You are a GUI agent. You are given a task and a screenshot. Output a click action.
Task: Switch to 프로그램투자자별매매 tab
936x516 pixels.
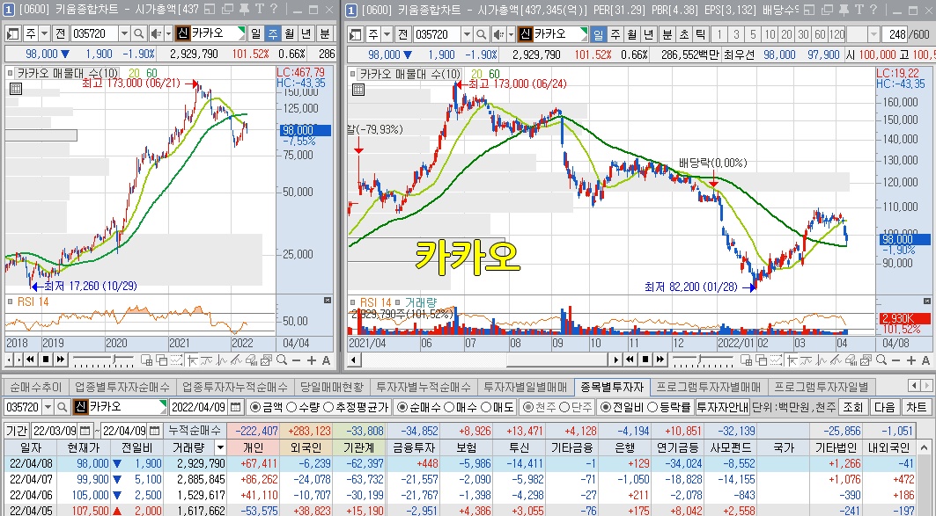point(709,387)
